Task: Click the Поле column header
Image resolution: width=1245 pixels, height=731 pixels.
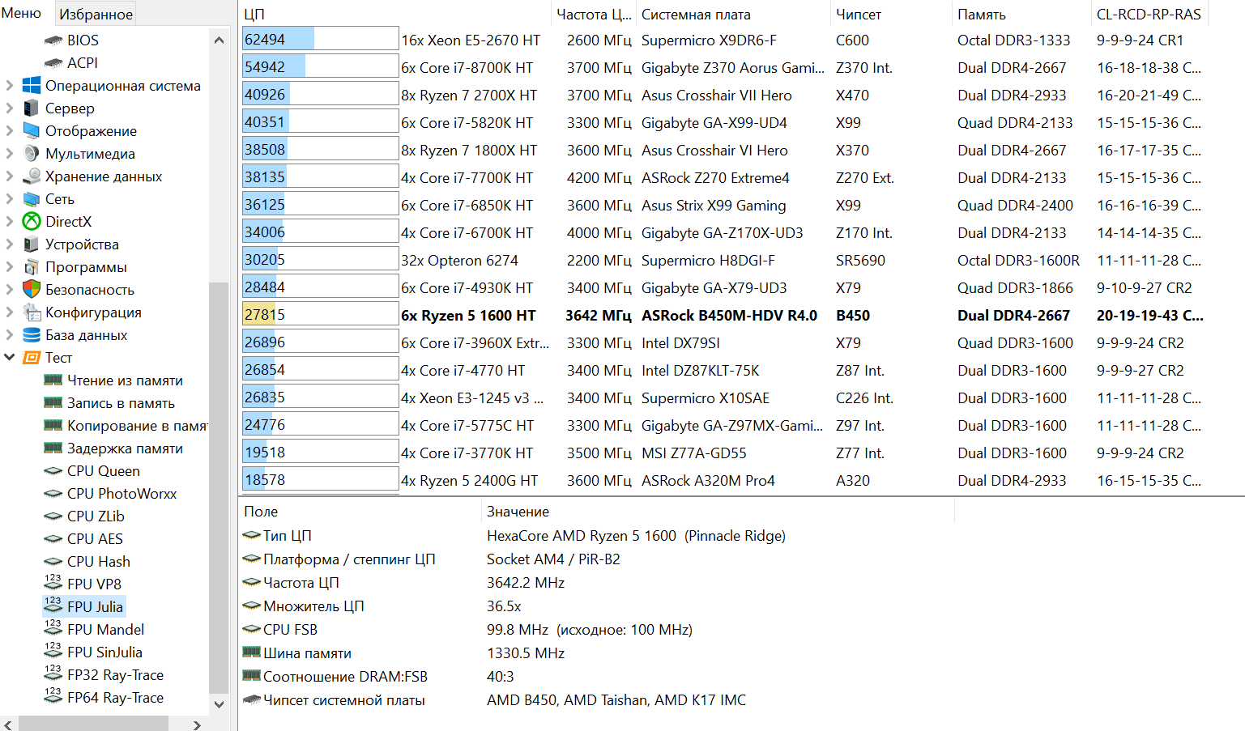Action: (x=360, y=512)
